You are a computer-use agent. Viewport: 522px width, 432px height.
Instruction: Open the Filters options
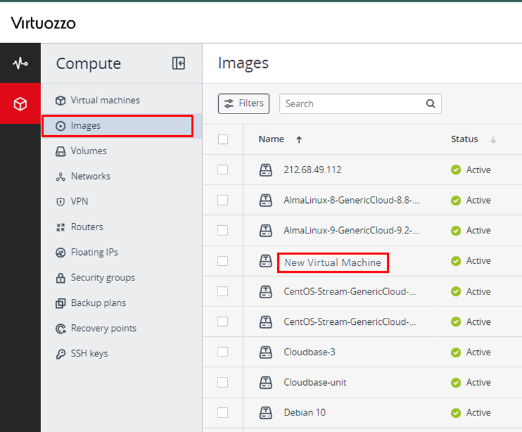tap(244, 103)
